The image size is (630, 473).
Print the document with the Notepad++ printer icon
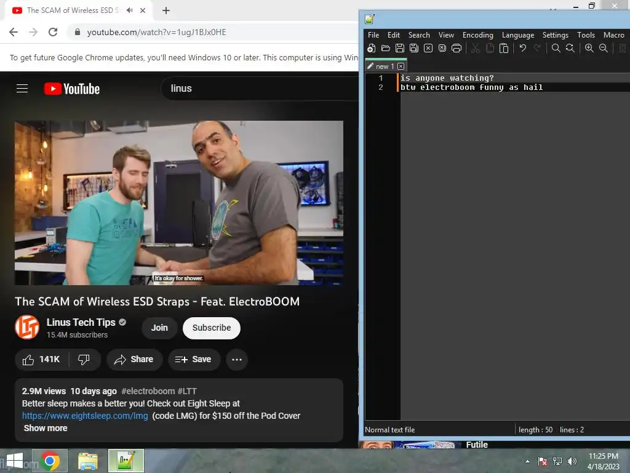tap(457, 48)
